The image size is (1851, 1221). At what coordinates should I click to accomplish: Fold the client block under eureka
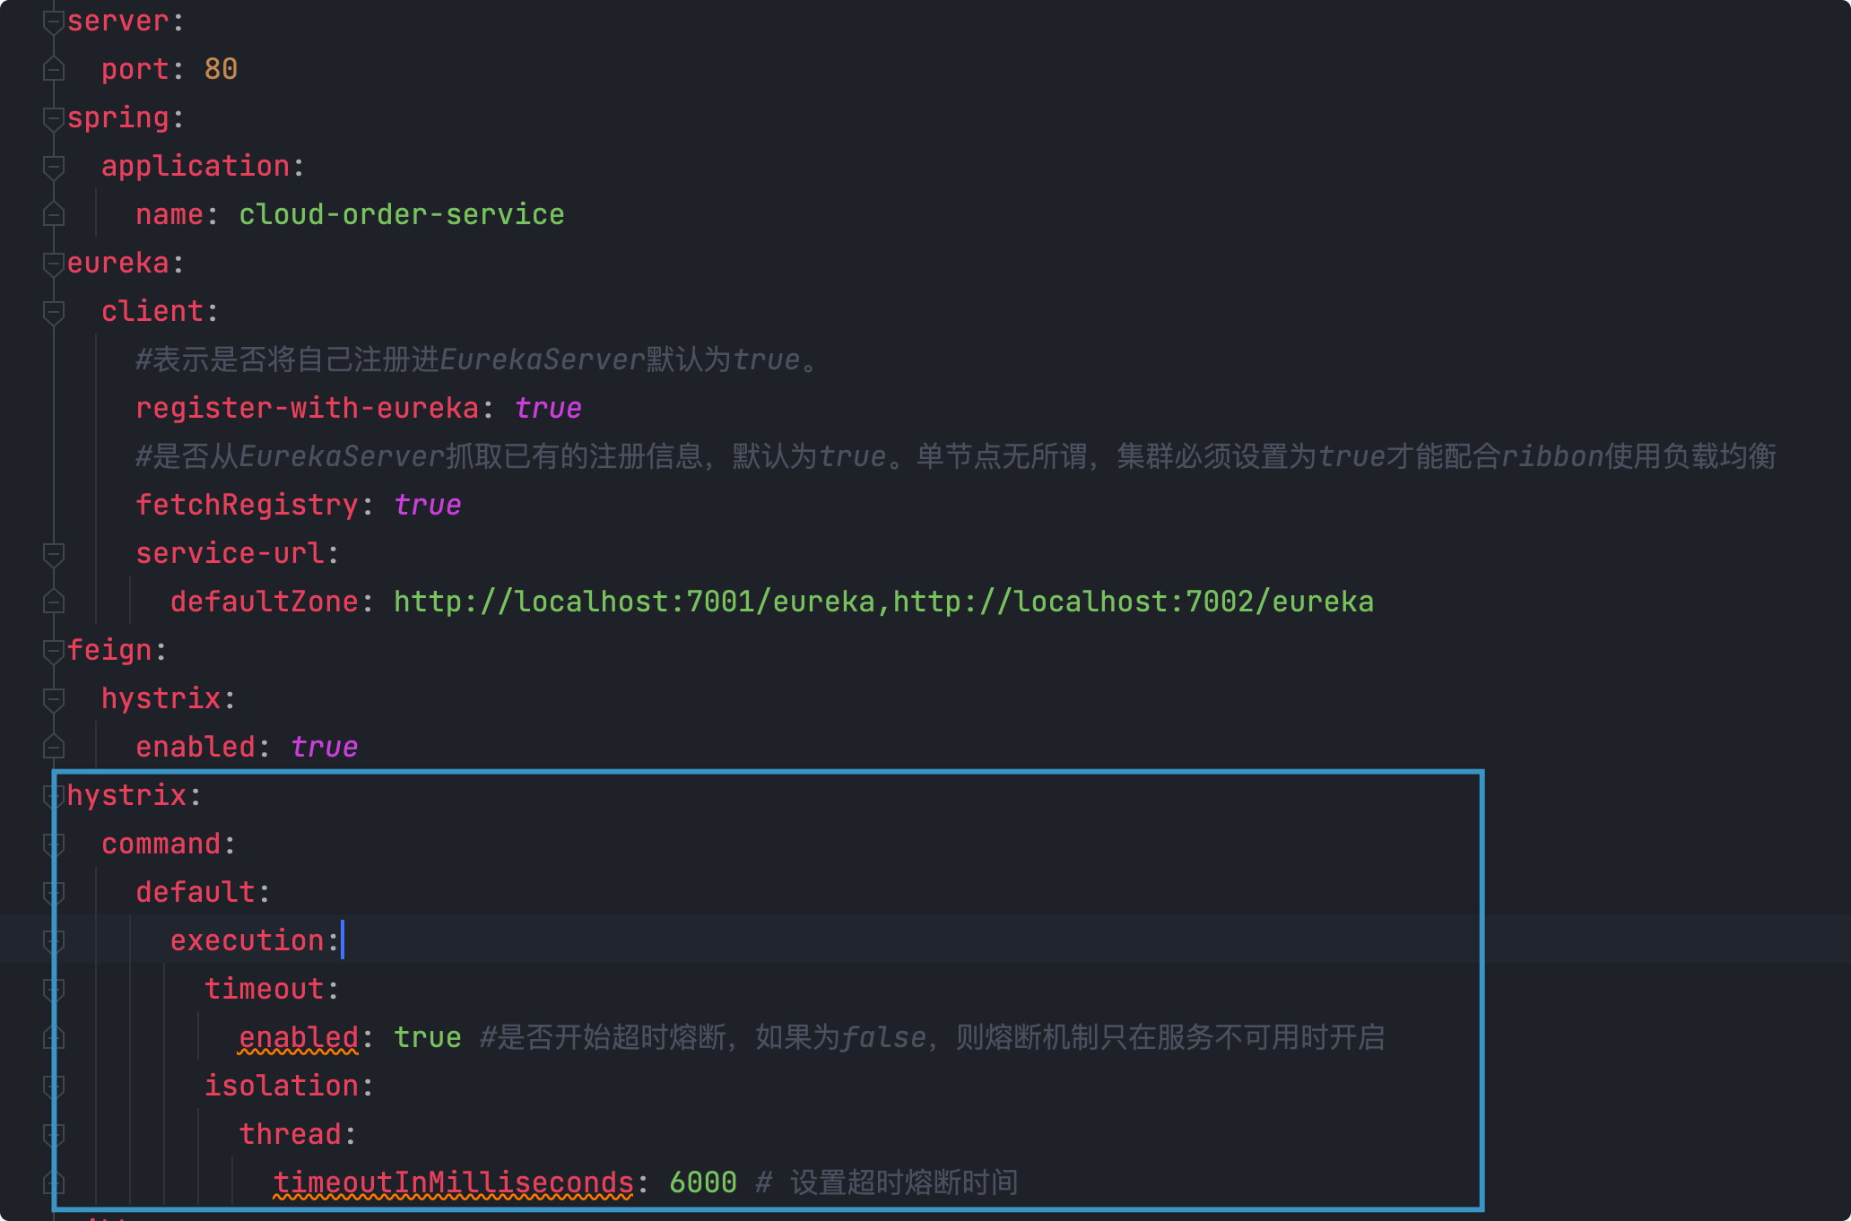(x=54, y=312)
